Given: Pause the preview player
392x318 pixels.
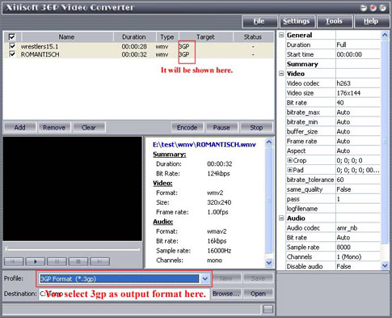Looking at the screenshot, I should (x=57, y=261).
